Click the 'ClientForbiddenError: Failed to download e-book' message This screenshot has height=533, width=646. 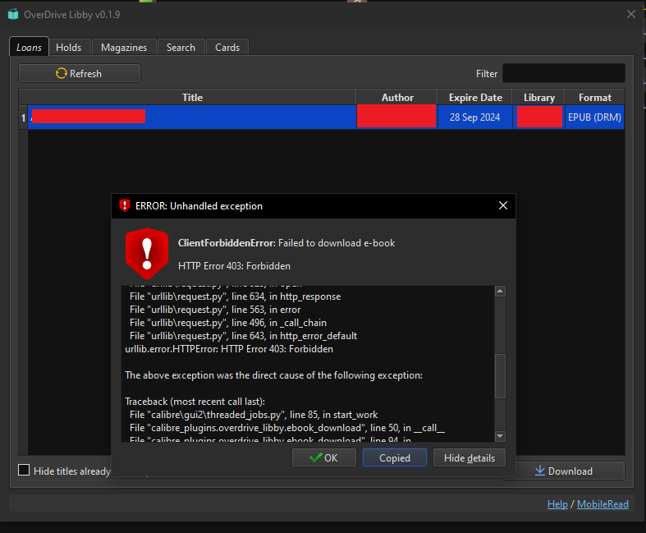click(286, 243)
